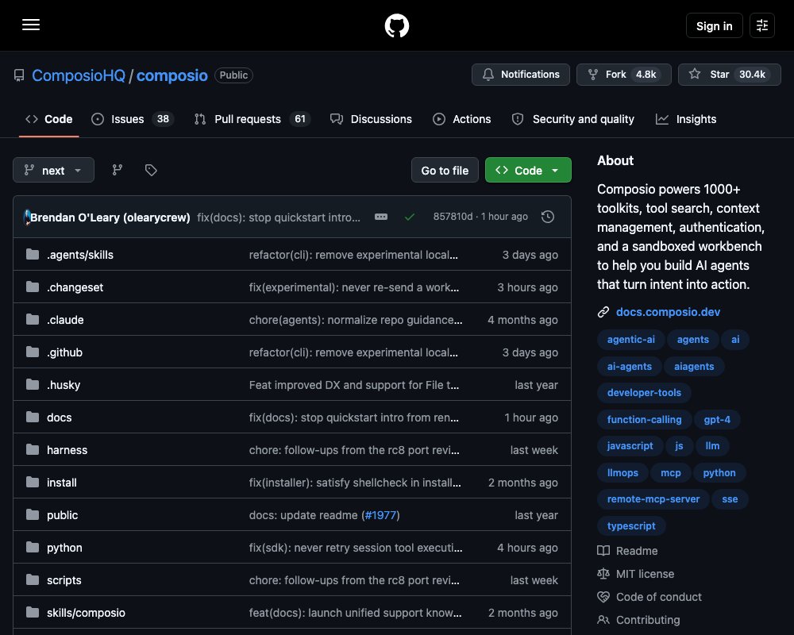
Task: Open the .husky folder
Action: 64,385
